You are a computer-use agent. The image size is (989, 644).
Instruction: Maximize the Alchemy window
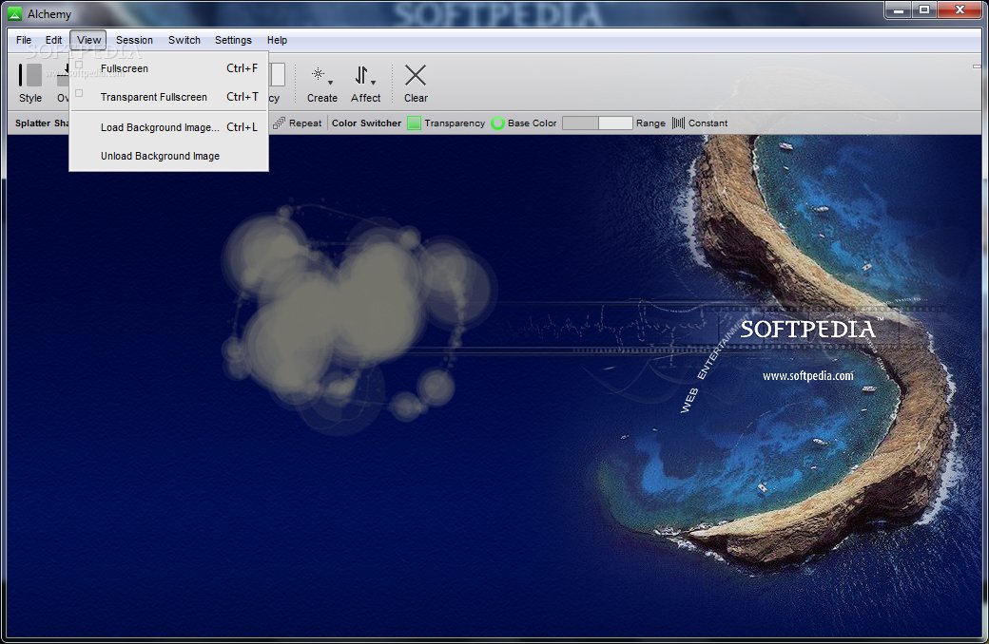tap(924, 10)
